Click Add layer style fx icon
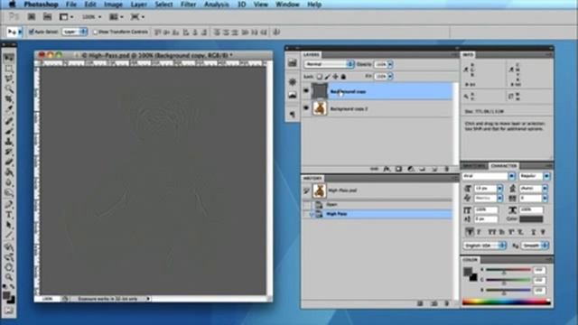578x325 pixels. point(387,169)
